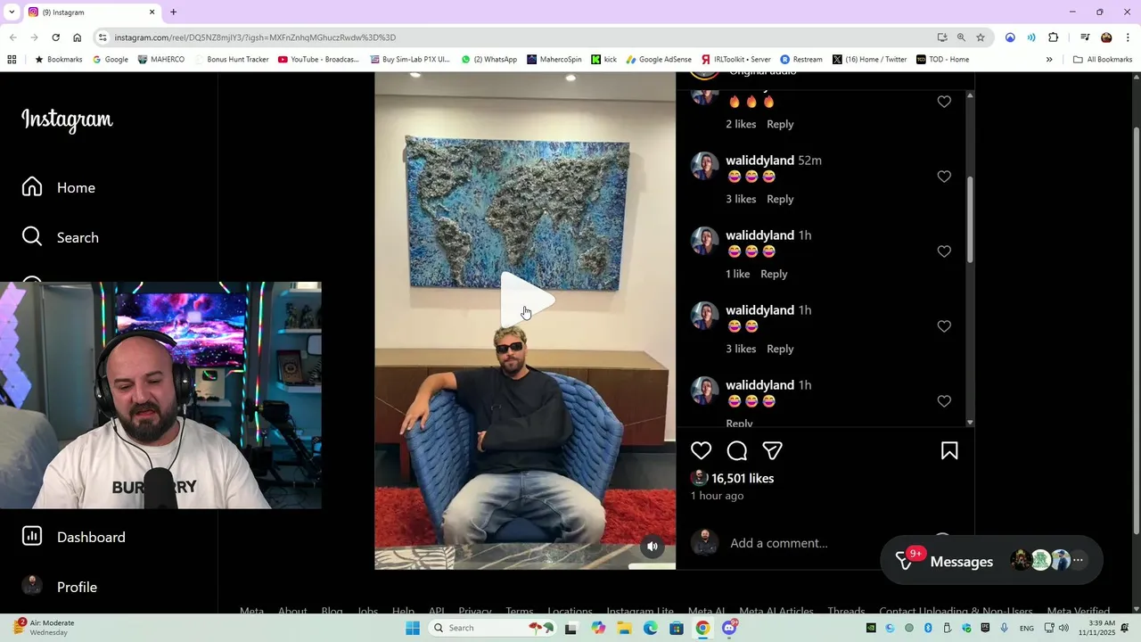
Task: Open the Home / Twitter bookmark
Action: (869, 60)
